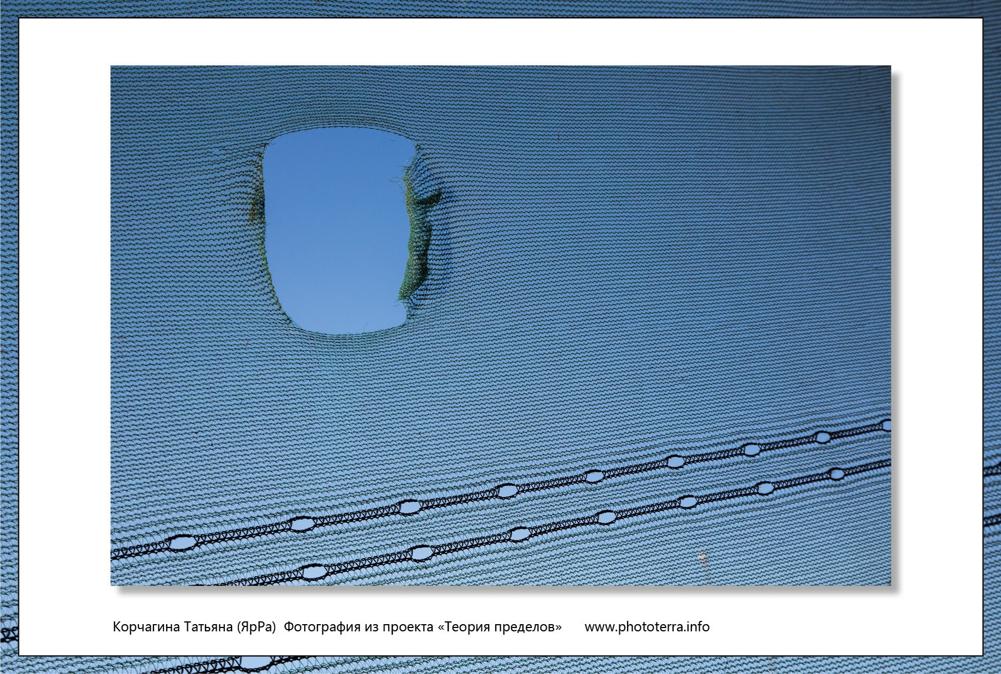Click the small pale spot below the seams
Image resolution: width=1001 pixels, height=674 pixels.
(x=702, y=557)
